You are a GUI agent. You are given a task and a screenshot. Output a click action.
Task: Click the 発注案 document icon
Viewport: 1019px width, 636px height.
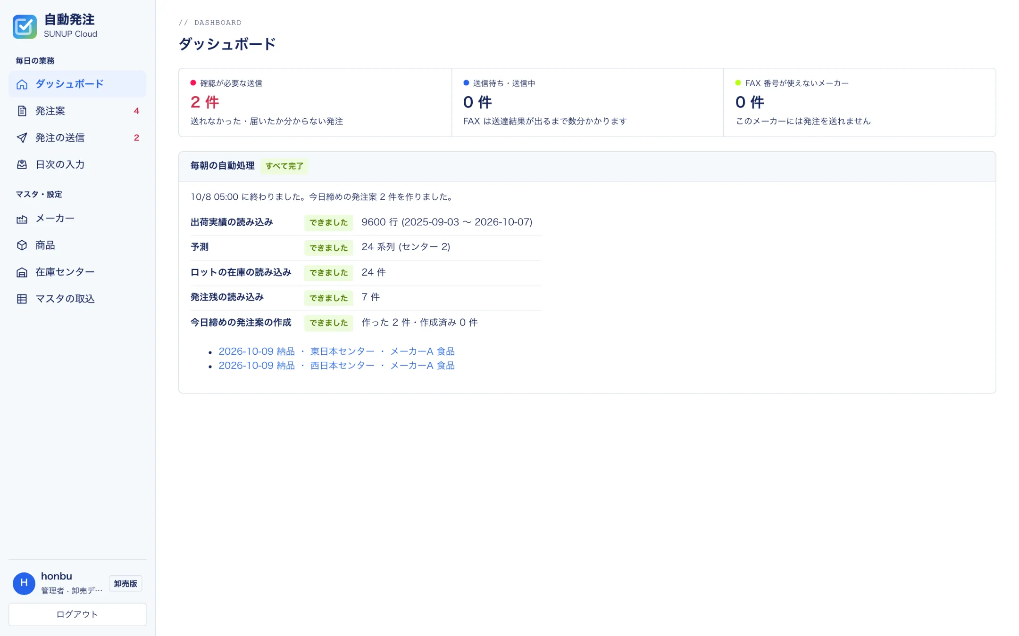(22, 111)
